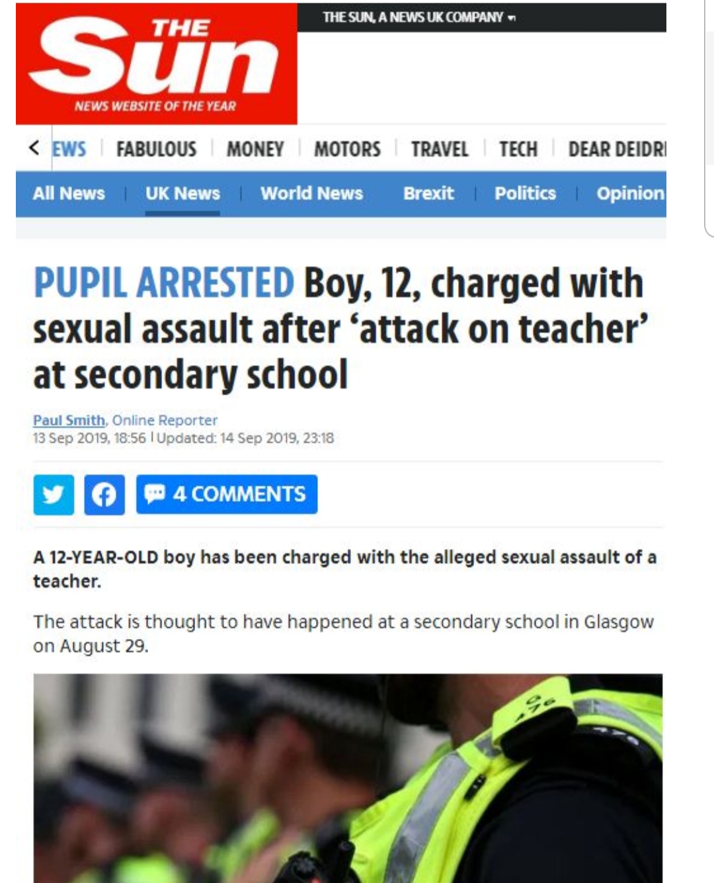This screenshot has height=883, width=714.
Task: Share article via Facebook icon
Action: pos(104,494)
